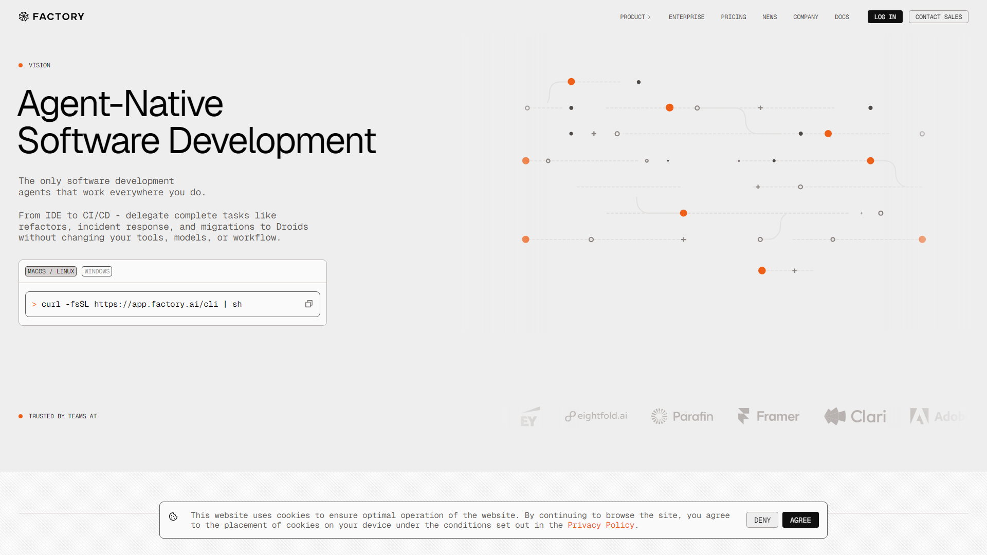Click the EY company logo
Screen dimensions: 987x555
529,417
